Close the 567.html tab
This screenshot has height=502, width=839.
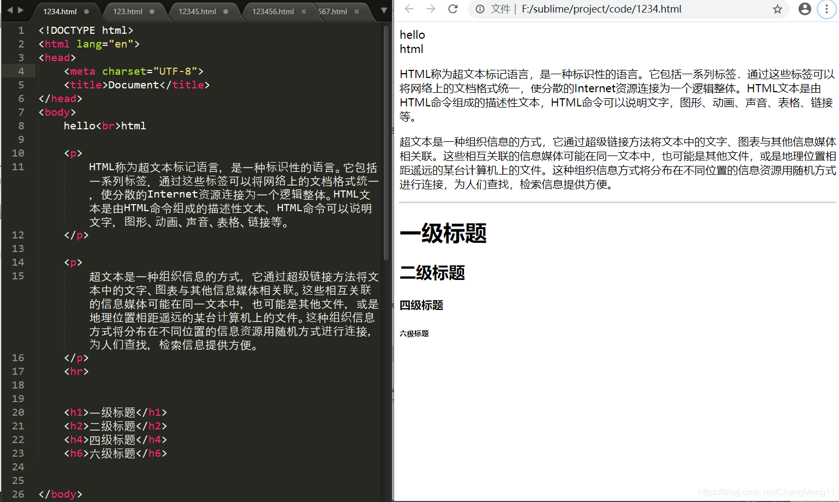coord(356,11)
